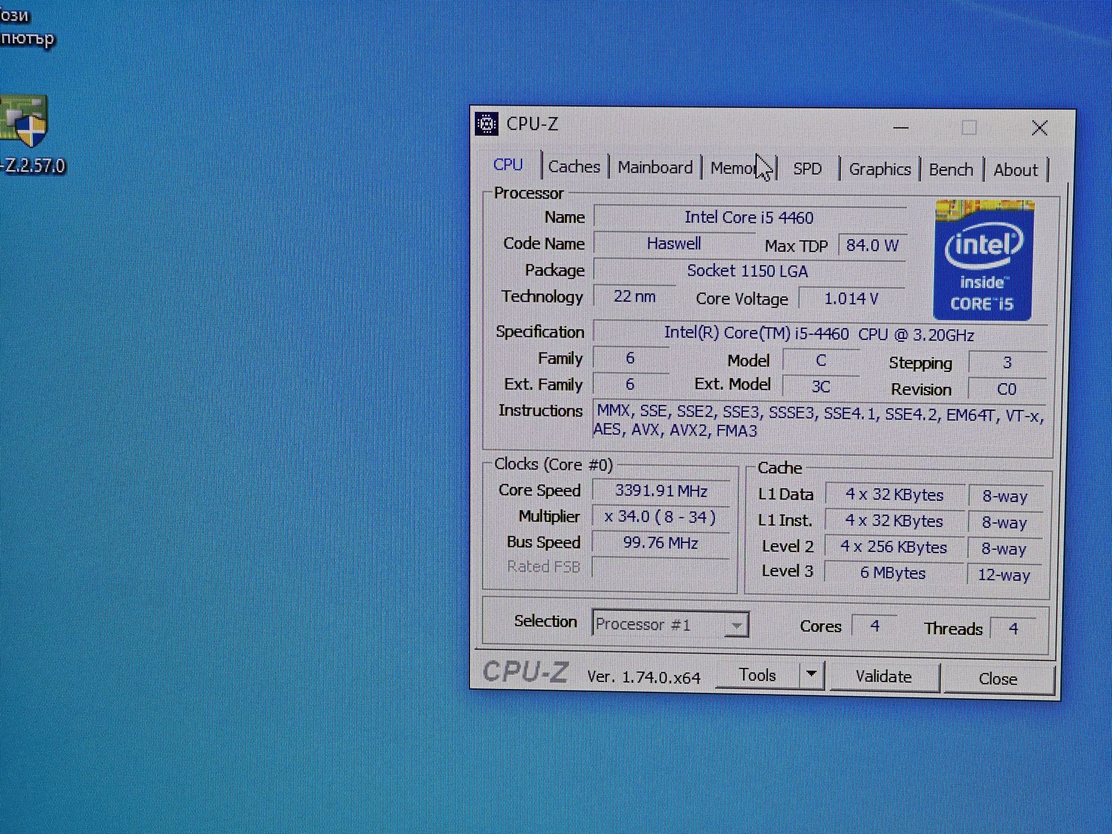Click the L1 Inst. value 4 x 32 KBytes
Viewport: 1112px width, 834px height.
(894, 521)
